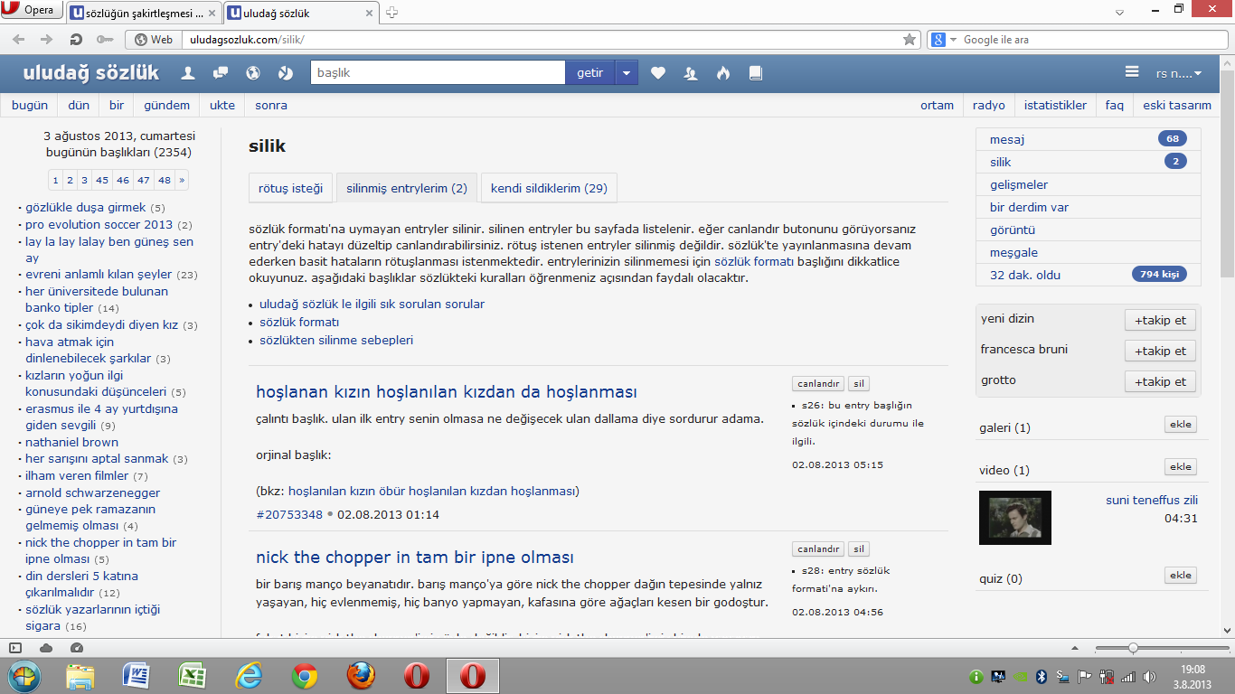Click the flame icon in header
This screenshot has width=1235, height=694.
pyautogui.click(x=723, y=73)
